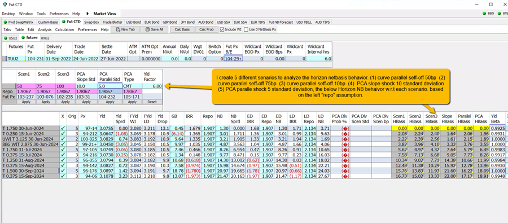Toggle X checkmark for UWI T 3.125 30-Jun-2024
This screenshot has height=223, width=508.
pyautogui.click(x=63, y=138)
